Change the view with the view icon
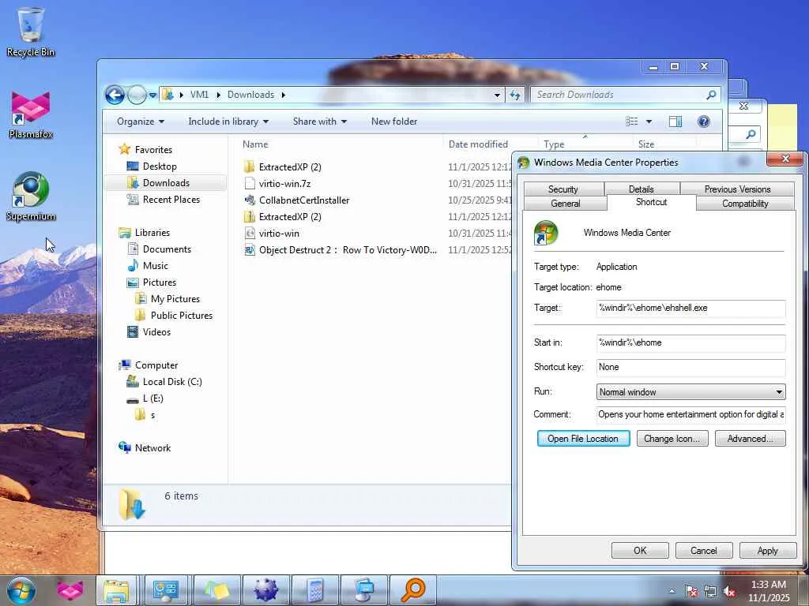This screenshot has height=606, width=809. [631, 121]
